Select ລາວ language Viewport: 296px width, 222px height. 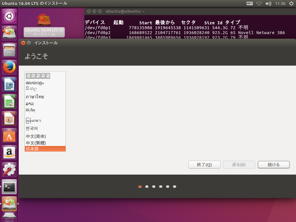click(45, 104)
